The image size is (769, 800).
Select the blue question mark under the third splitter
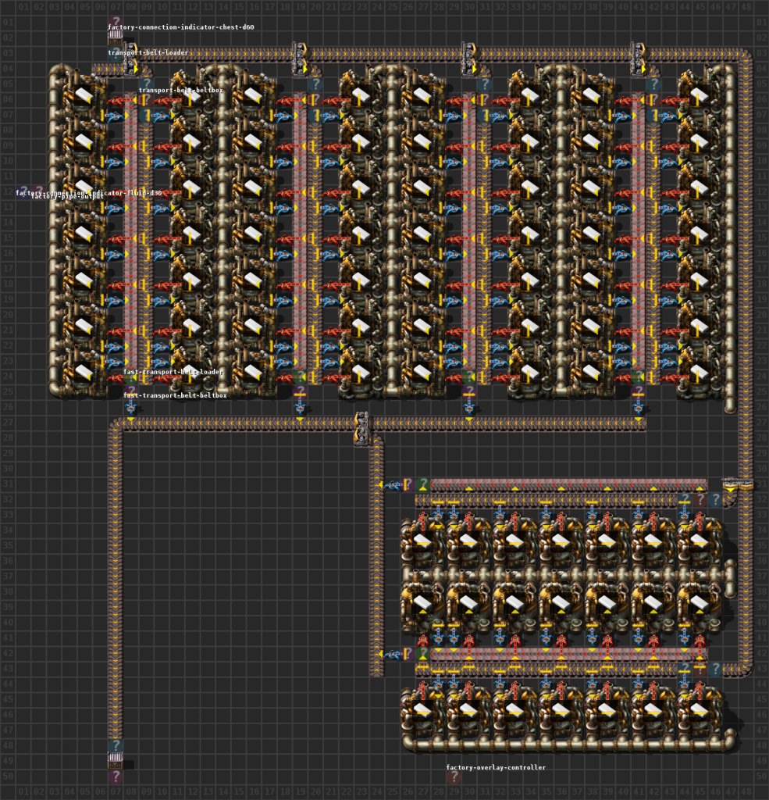485,84
